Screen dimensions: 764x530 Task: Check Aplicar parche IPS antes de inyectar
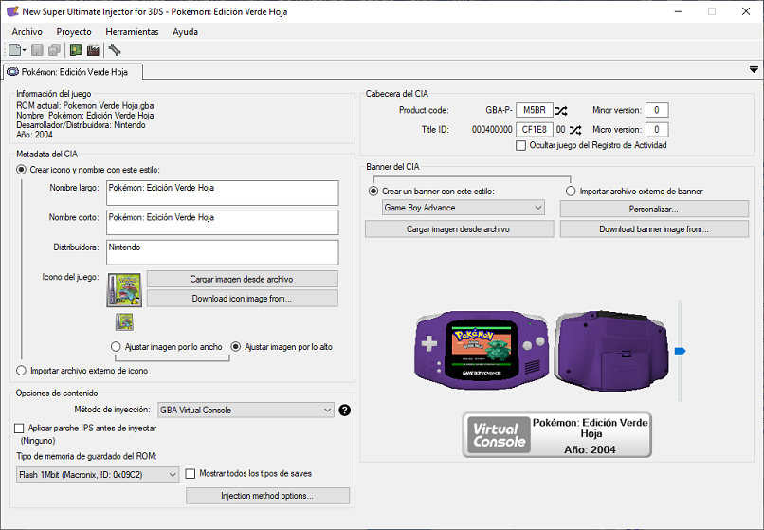point(20,429)
